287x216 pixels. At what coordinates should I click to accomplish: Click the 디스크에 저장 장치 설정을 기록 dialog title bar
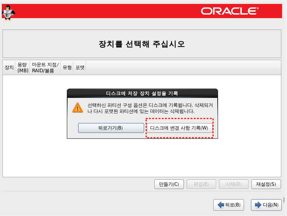(142, 94)
